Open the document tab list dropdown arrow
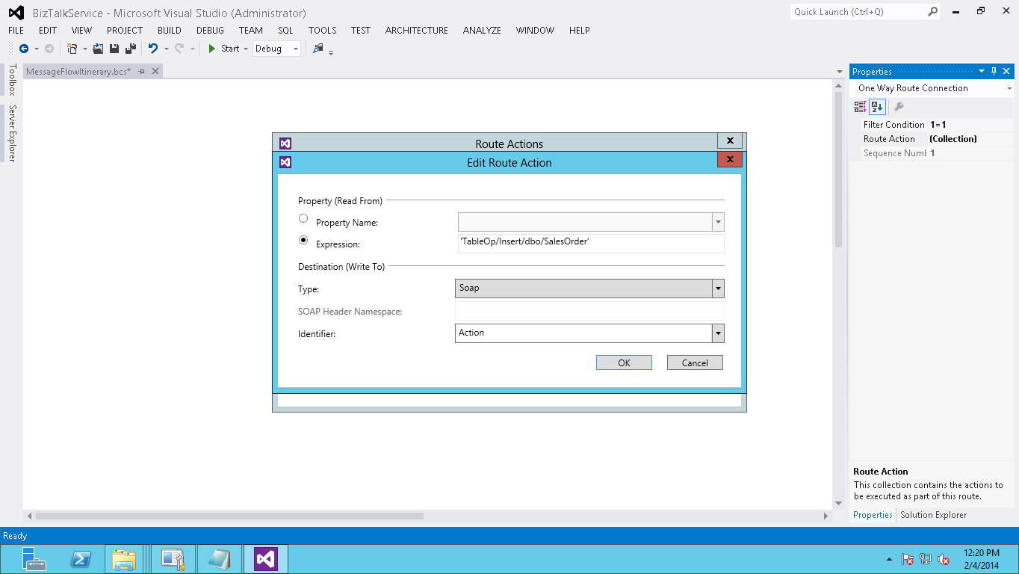Image resolution: width=1019 pixels, height=574 pixels. (x=840, y=72)
